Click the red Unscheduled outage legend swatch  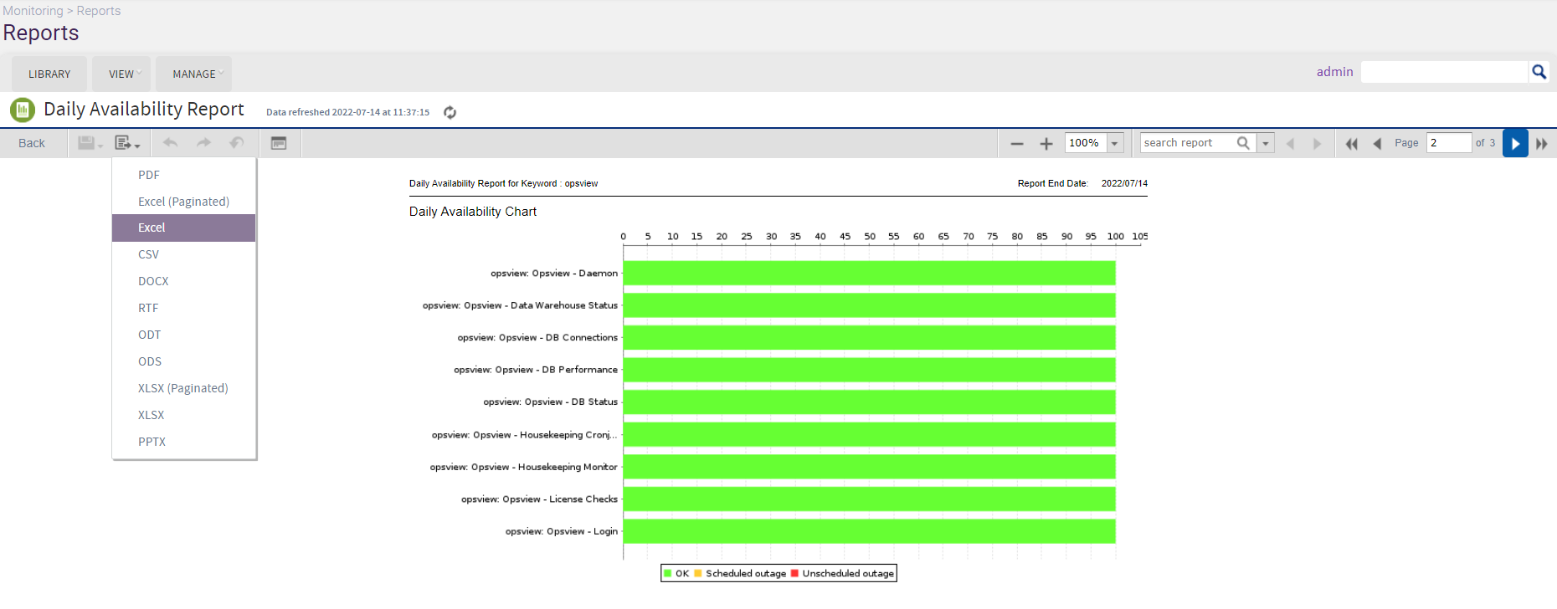pyautogui.click(x=794, y=574)
